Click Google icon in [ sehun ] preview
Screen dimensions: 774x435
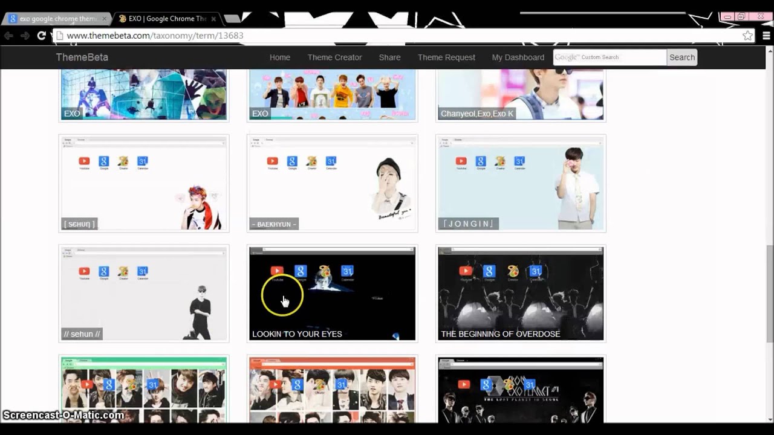103,161
